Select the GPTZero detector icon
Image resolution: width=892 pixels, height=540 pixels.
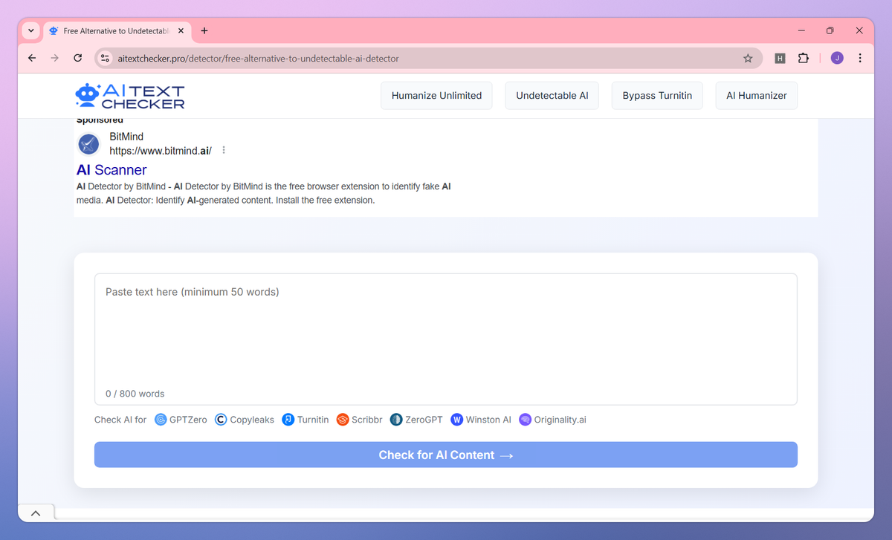click(x=161, y=420)
